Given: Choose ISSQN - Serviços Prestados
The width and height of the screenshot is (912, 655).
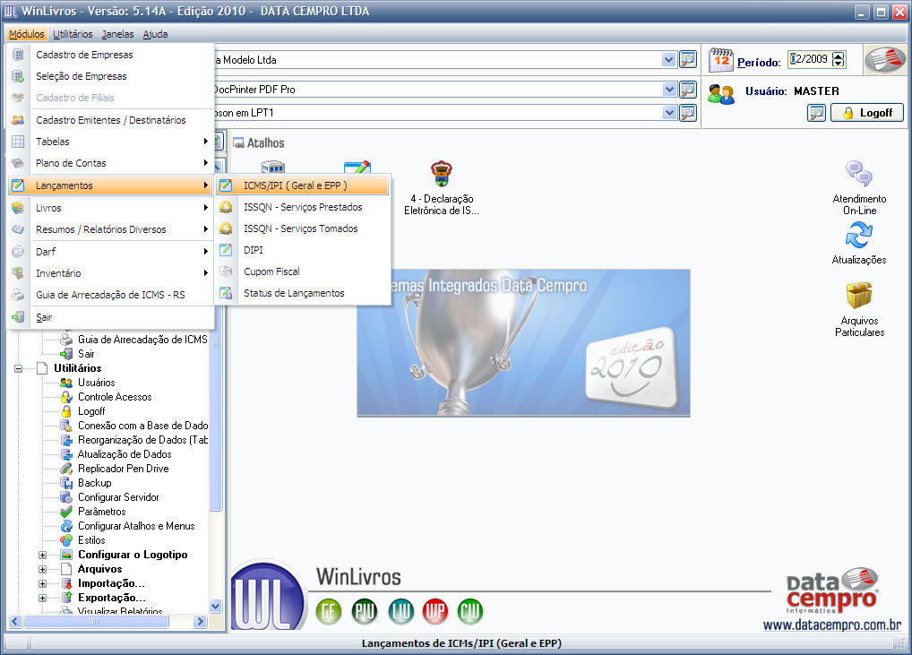Looking at the screenshot, I should point(303,207).
